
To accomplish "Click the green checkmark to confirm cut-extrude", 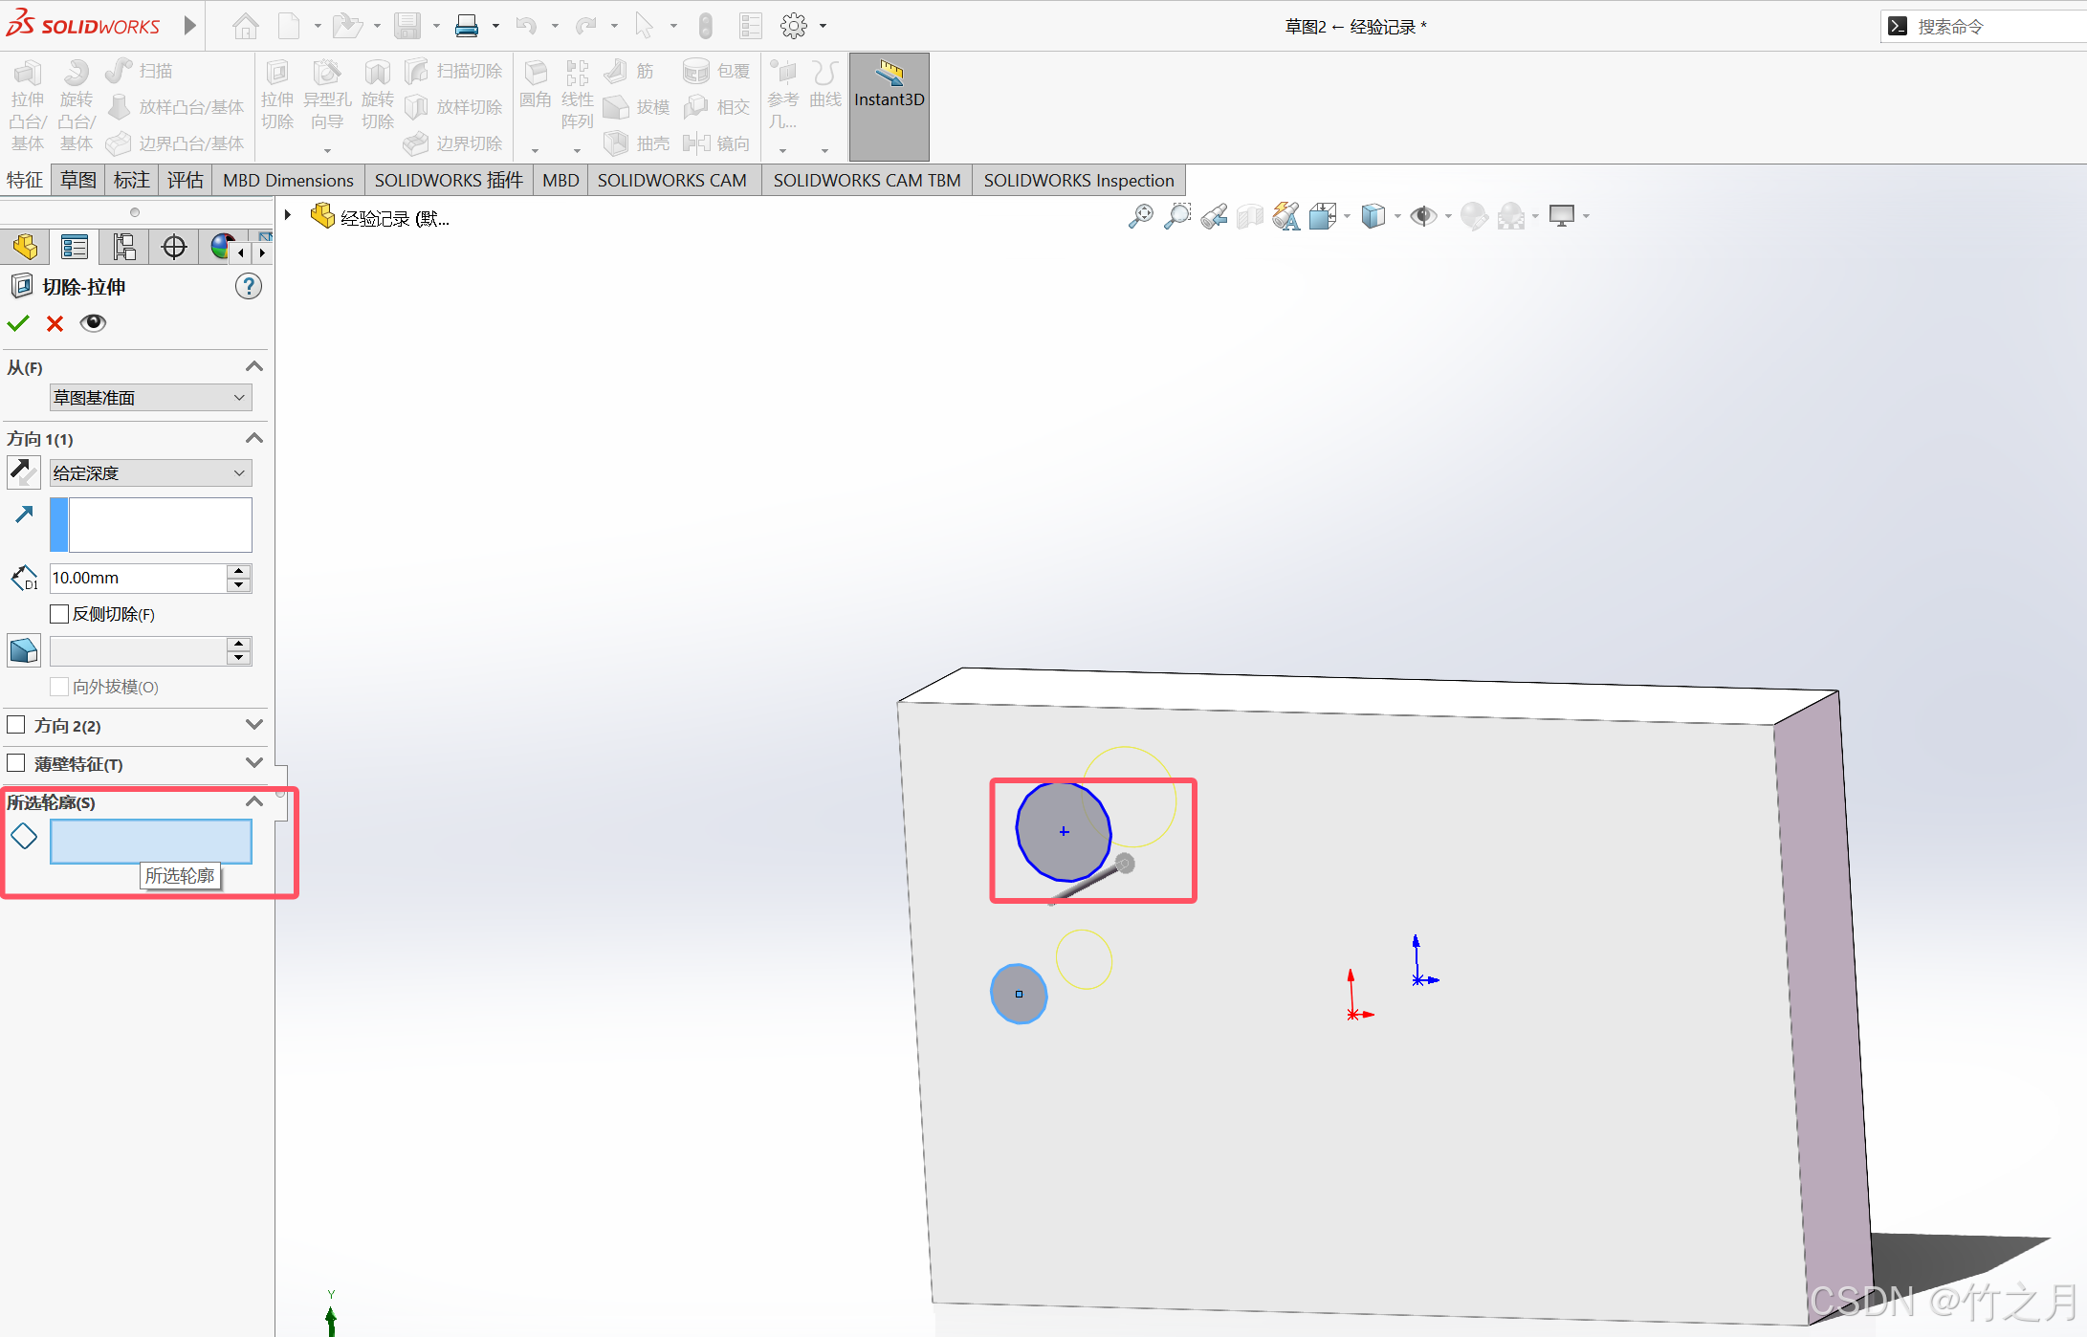I will 18,323.
